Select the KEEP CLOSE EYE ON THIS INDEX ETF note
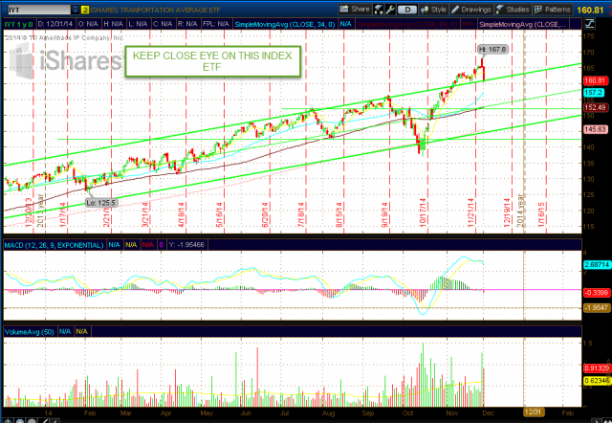The image size is (612, 423). click(212, 61)
